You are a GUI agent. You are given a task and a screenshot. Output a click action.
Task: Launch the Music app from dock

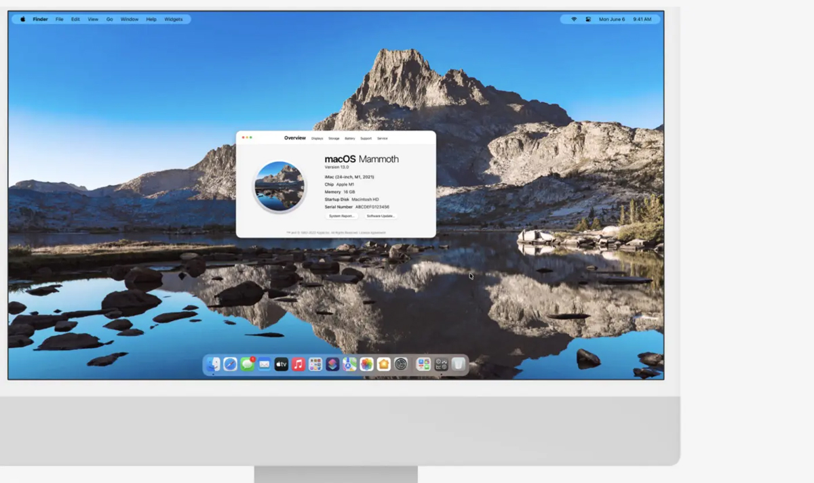298,364
